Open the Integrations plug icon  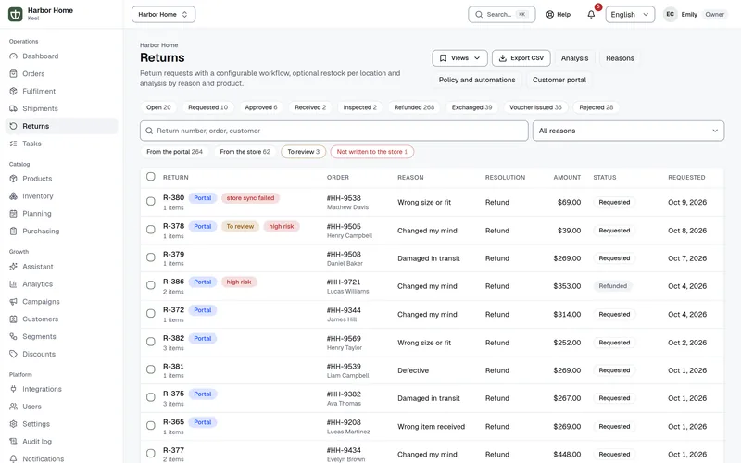pos(13,389)
